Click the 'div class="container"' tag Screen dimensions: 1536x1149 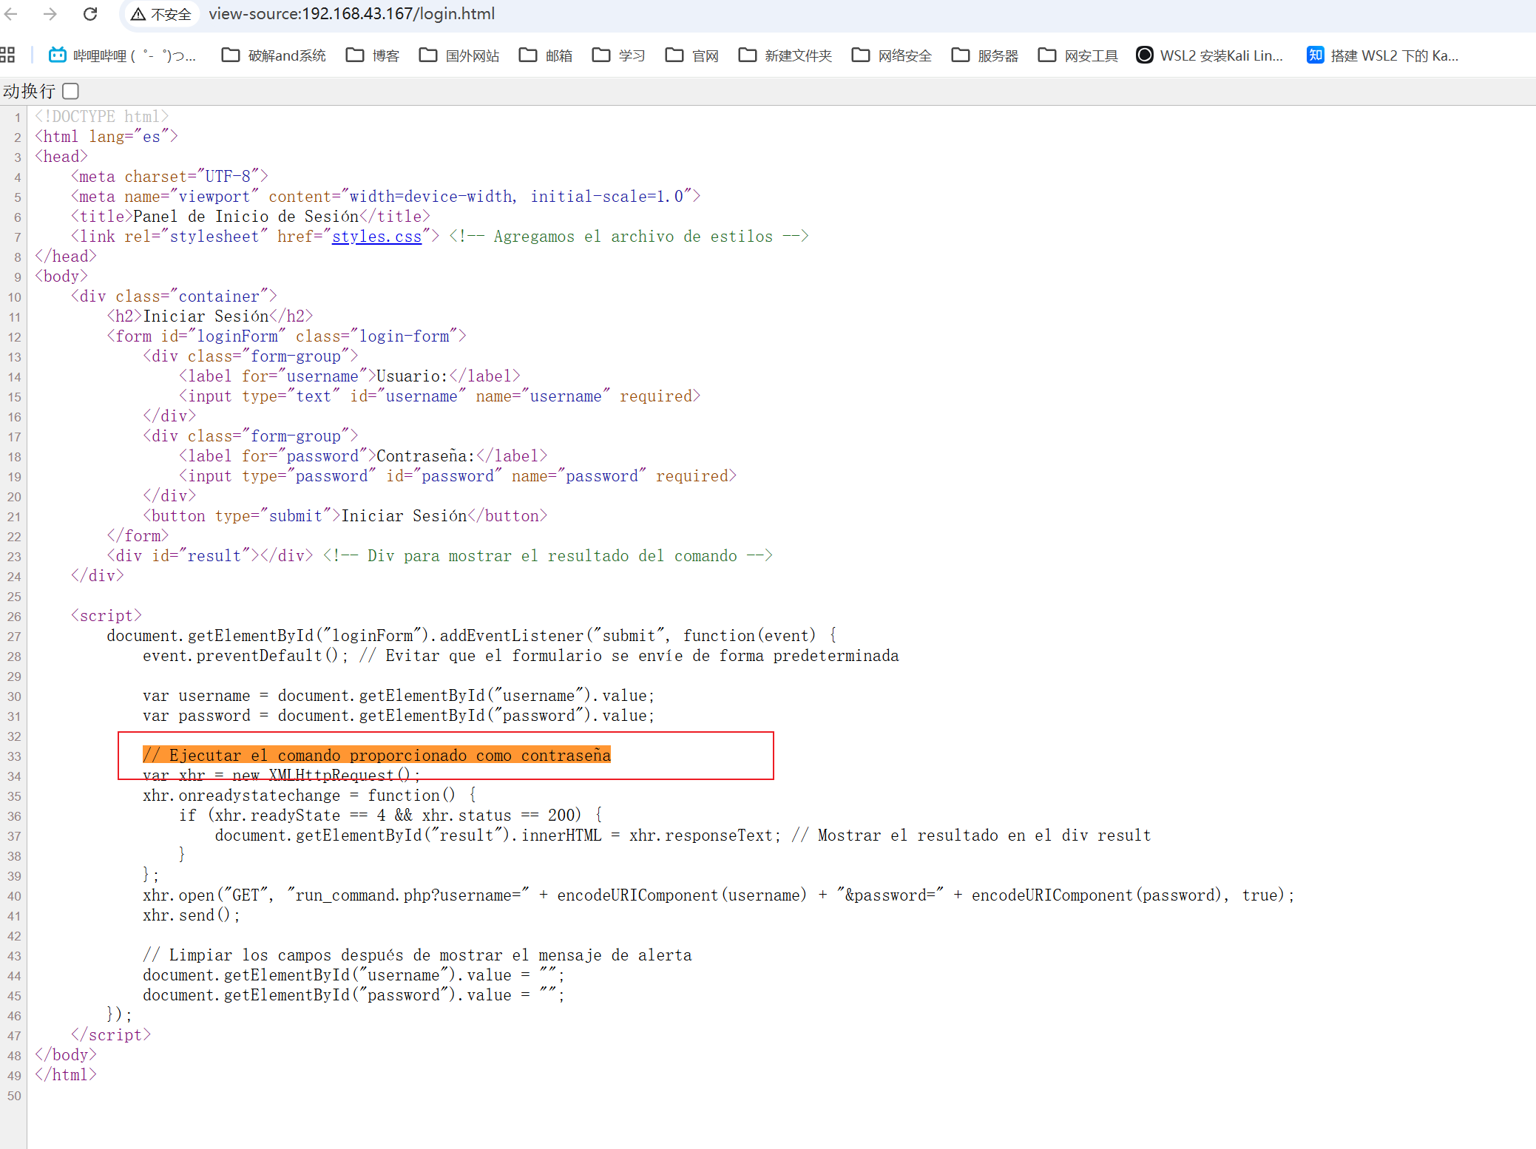point(174,296)
